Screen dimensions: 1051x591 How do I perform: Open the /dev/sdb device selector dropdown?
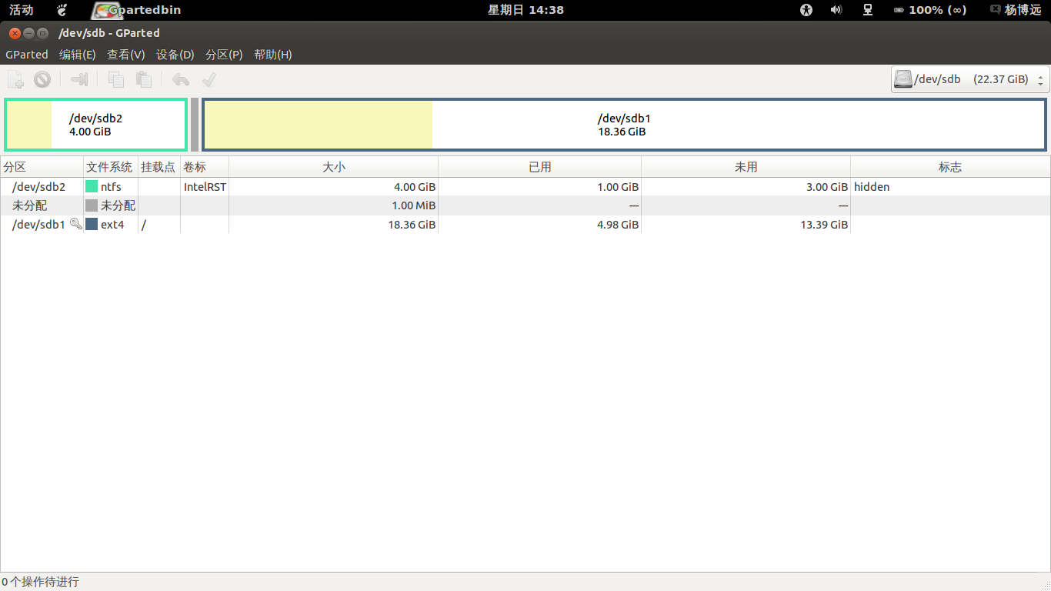[x=970, y=79]
